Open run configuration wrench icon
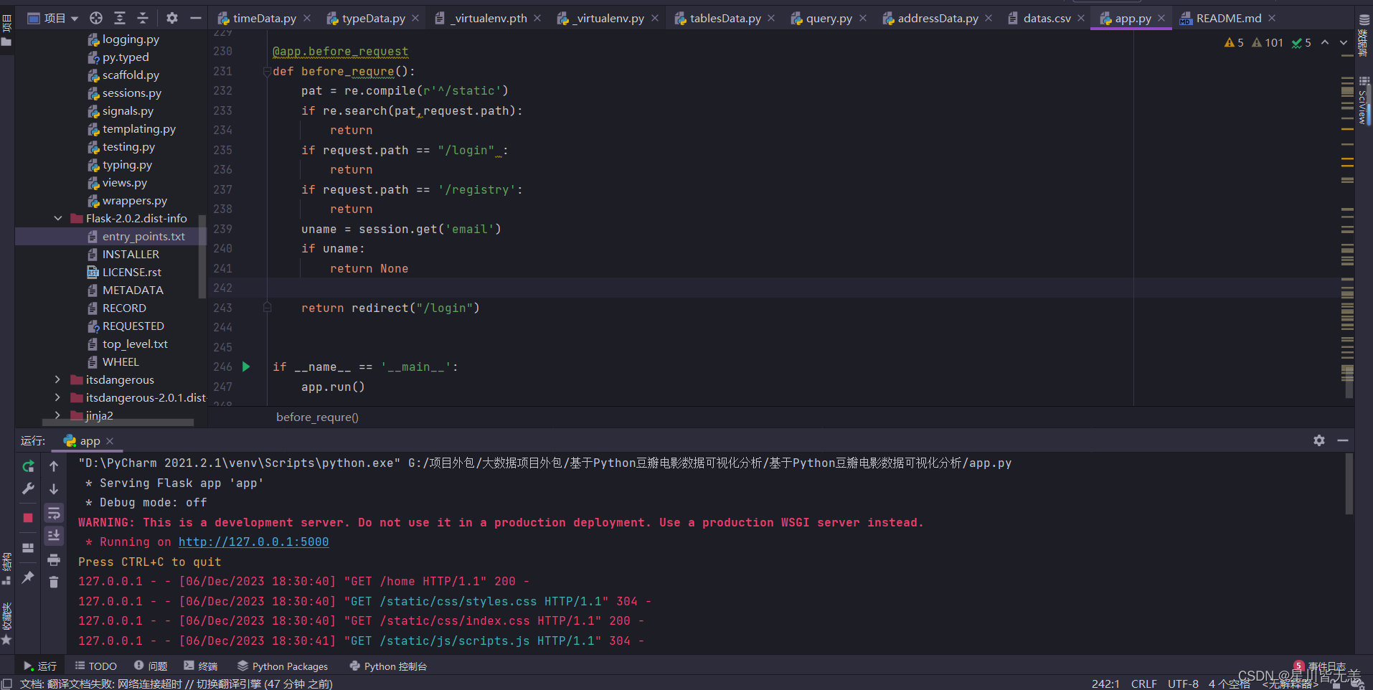 [28, 489]
